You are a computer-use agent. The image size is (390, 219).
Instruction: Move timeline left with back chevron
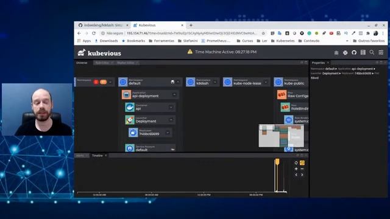[x=296, y=175]
